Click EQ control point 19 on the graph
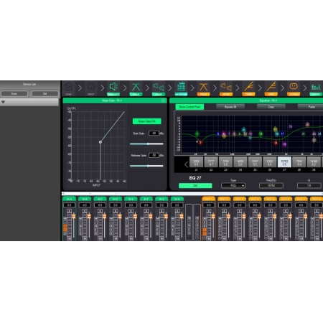The height and width of the screenshot is (323, 323). point(291,126)
